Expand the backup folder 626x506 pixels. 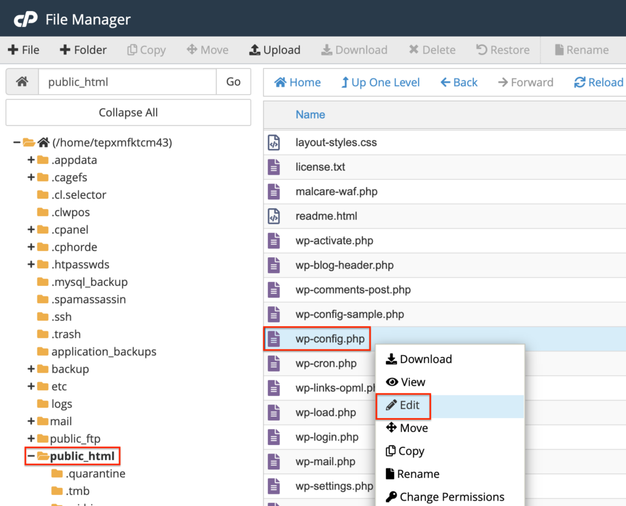(31, 369)
